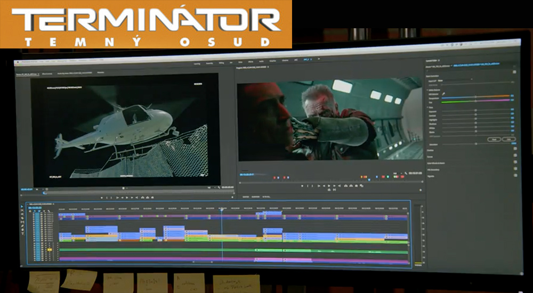This screenshot has width=533, height=293.
Task: Open Source monitor button editor plus
Action: 232,197
